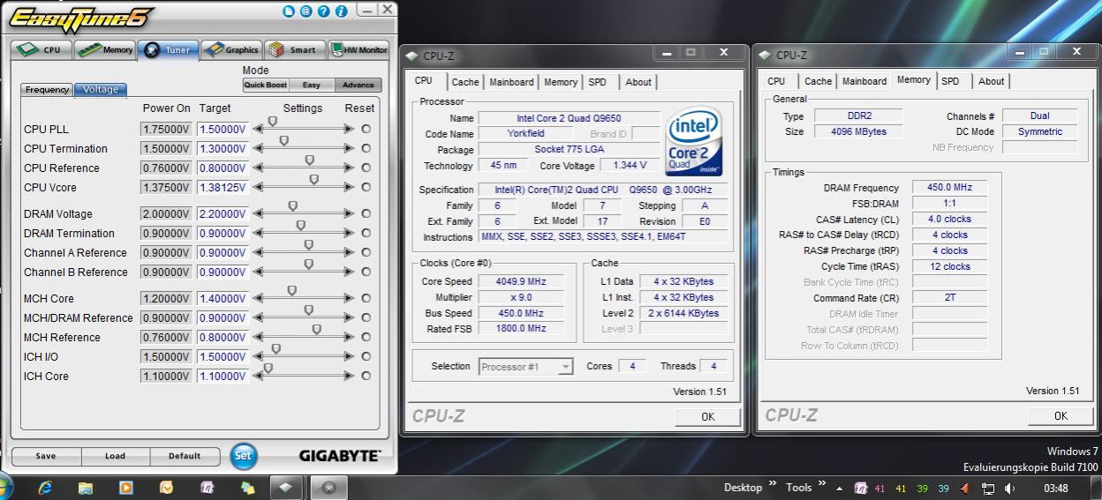Reset DRAM Voltage radio button
The width and height of the screenshot is (1102, 500).
[366, 213]
